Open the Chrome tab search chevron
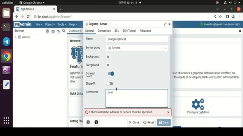Image resolution: width=243 pixels, height=136 pixels. [218, 9]
